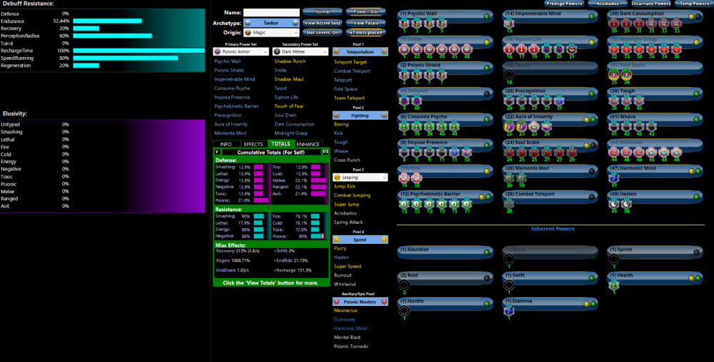Select first enhancement icon in Fold Space
Image resolution: width=714 pixels, height=362 pixels.
pyautogui.click(x=613, y=76)
